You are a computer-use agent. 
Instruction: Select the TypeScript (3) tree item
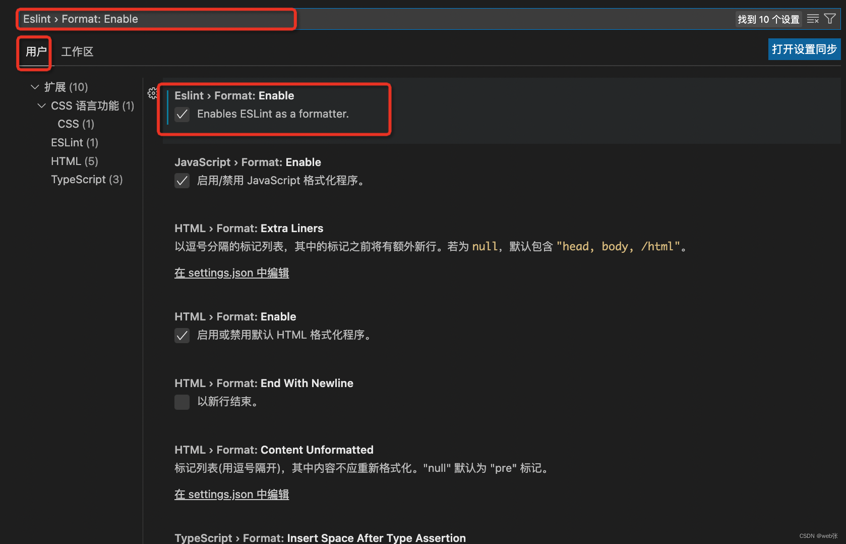tap(87, 180)
